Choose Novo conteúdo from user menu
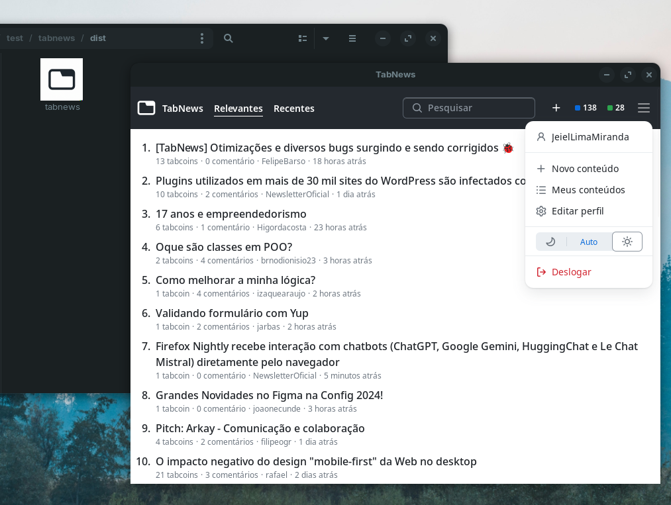 (588, 169)
